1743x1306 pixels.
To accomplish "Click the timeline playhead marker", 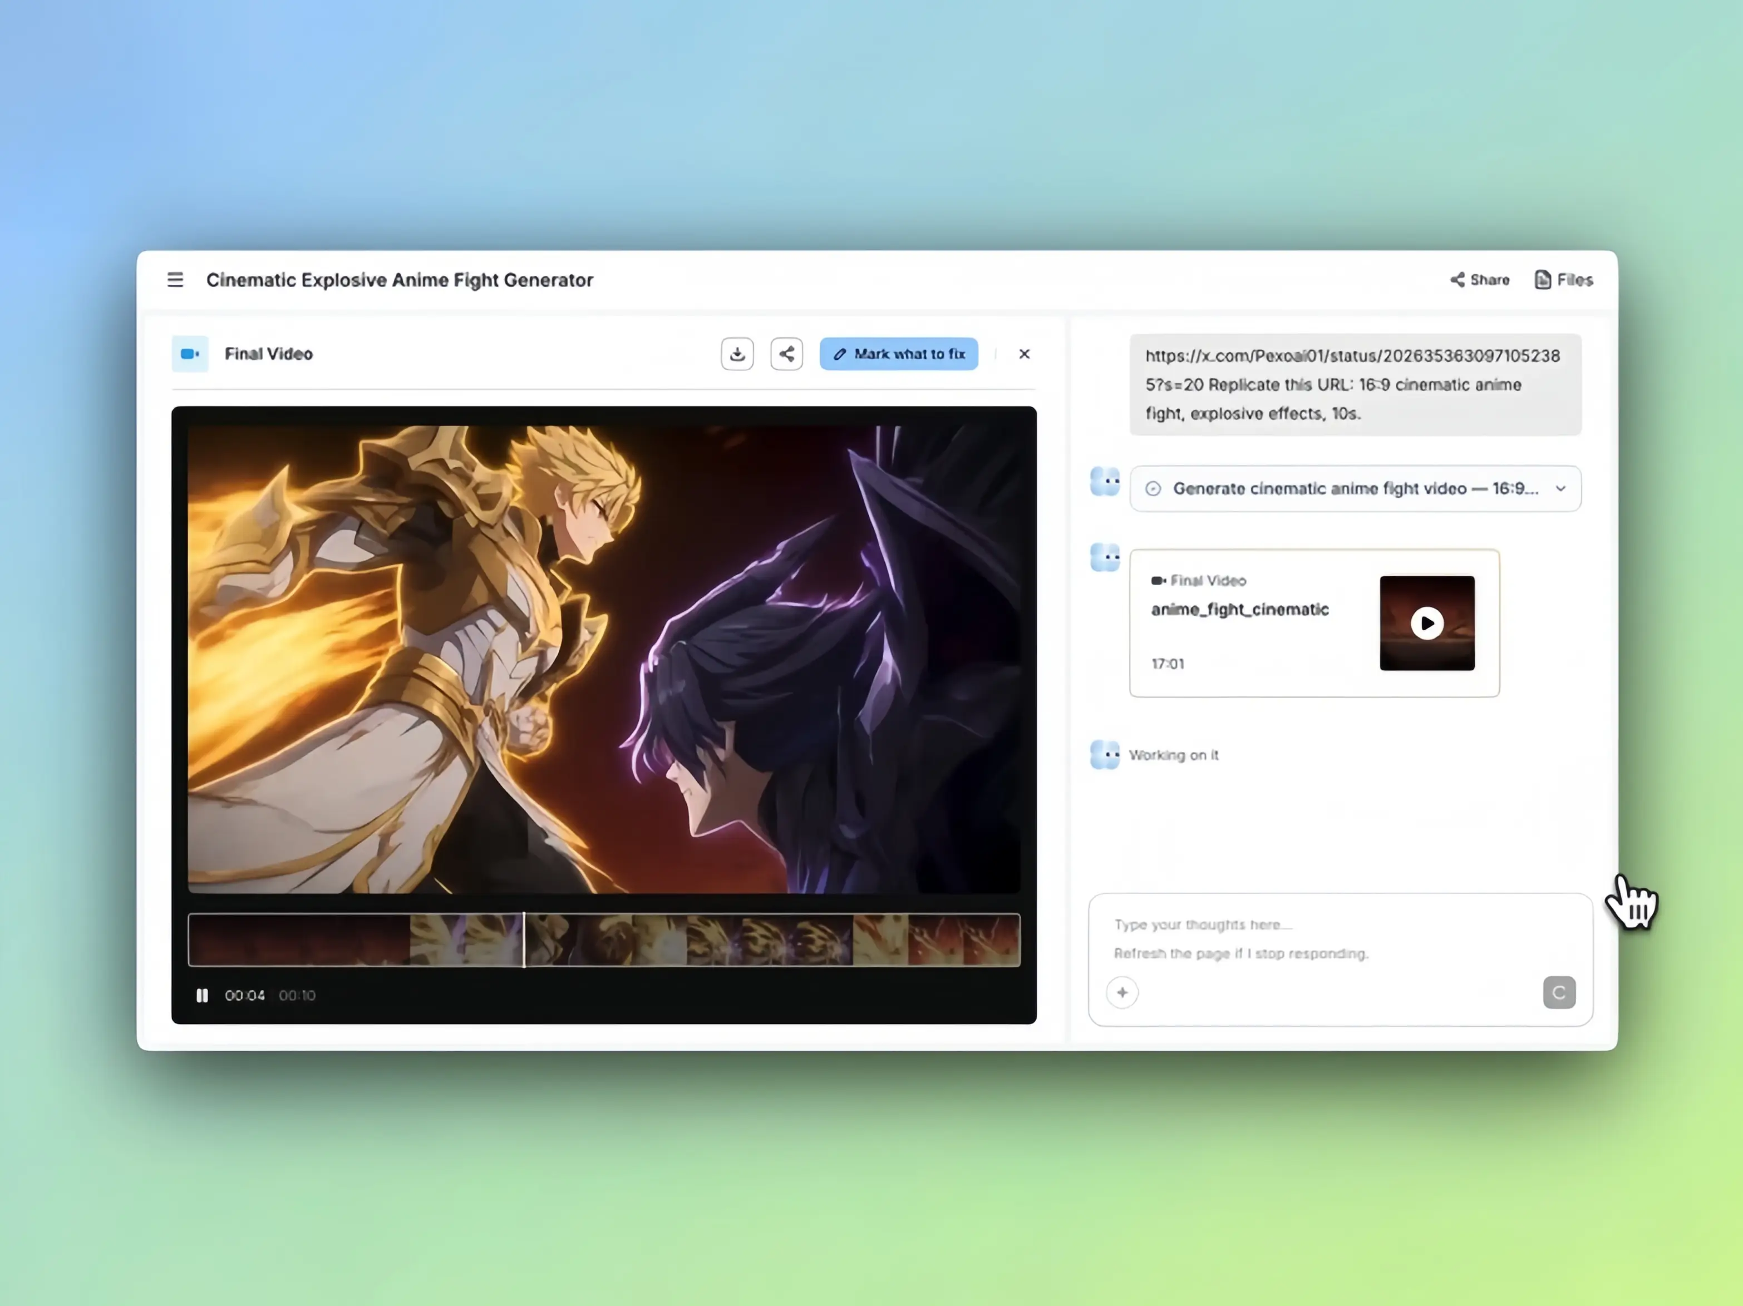I will 524,939.
